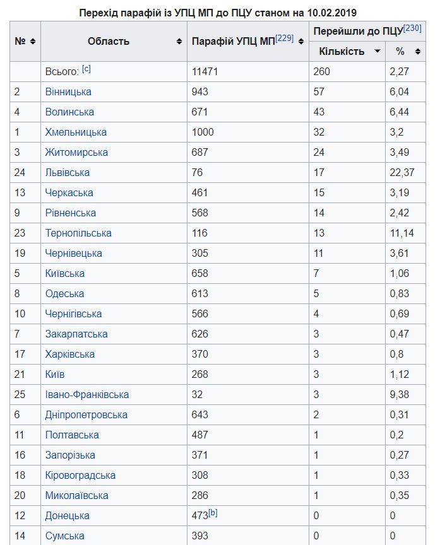Open the Вінницька oblast link
This screenshot has height=545, width=440.
(68, 91)
